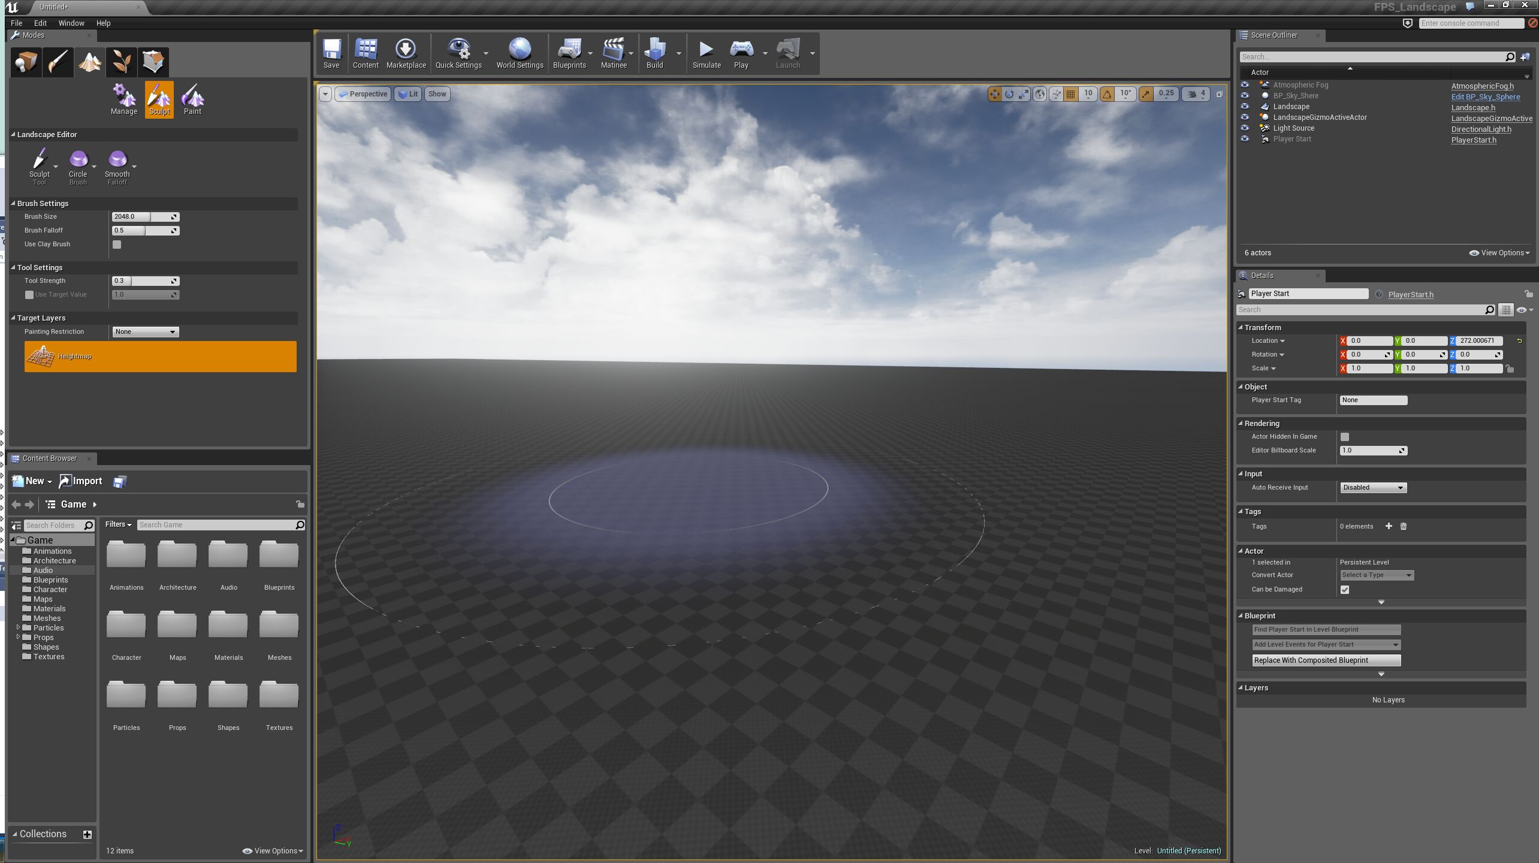The width and height of the screenshot is (1539, 863).
Task: Switch to Foliage editing mode
Action: point(122,62)
